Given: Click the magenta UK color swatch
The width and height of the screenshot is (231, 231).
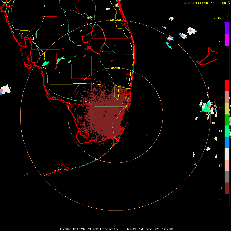Looking at the screenshot, I should tap(227, 40).
